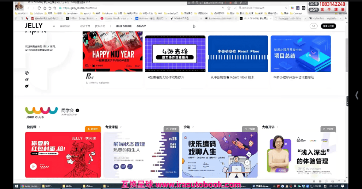The height and width of the screenshot is (189, 362).
Task: Click the vertical page scrollbar
Action: pos(346,56)
